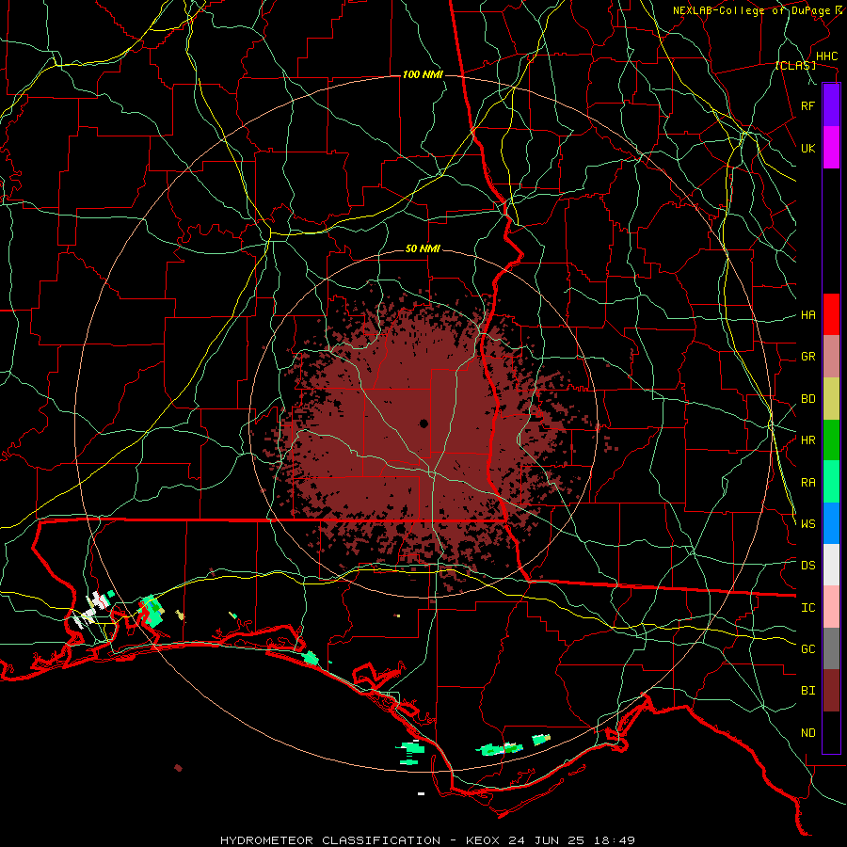Viewport: 847px width, 847px height.
Task: Click the HYDROMETEOR CLASSIFICATION title text
Action: tap(330, 840)
